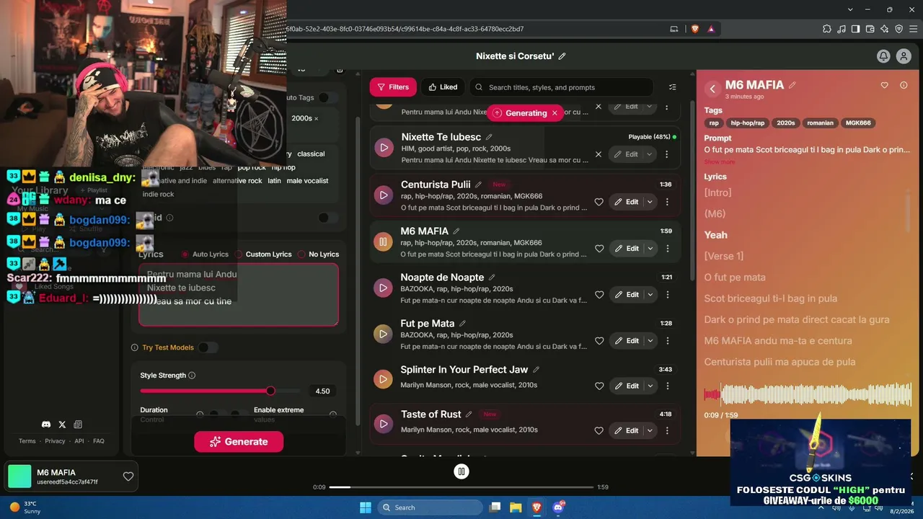Screen dimensions: 923x519
Task: Expand Edit dropdown for Centurista Pulii
Action: [650, 203]
